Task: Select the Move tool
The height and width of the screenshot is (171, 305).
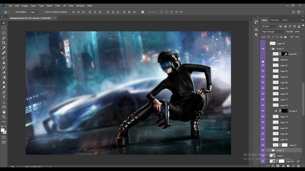Action: (x=4, y=23)
